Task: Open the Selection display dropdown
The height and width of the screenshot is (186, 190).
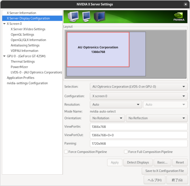Action: (x=139, y=87)
